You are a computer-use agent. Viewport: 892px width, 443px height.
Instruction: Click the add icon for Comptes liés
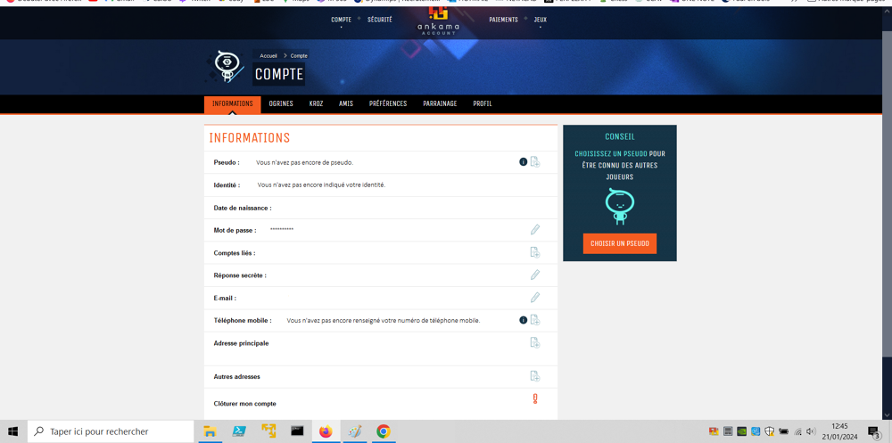tap(534, 252)
